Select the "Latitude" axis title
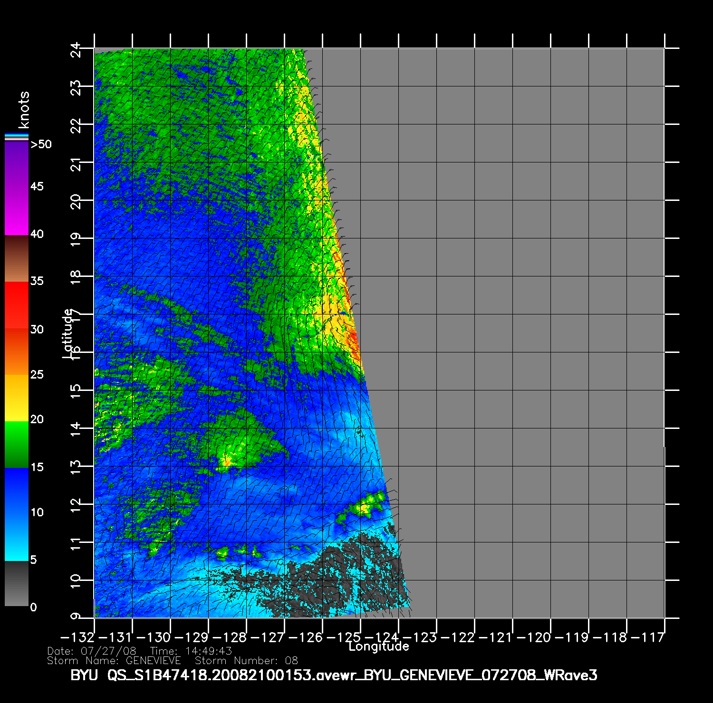The height and width of the screenshot is (703, 713). click(x=68, y=332)
